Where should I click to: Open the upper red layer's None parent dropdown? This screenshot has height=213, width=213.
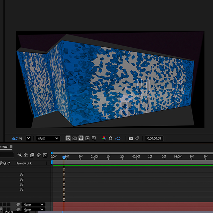[33, 204]
